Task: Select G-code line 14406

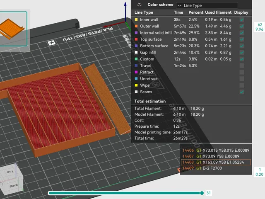Action: 216,150
